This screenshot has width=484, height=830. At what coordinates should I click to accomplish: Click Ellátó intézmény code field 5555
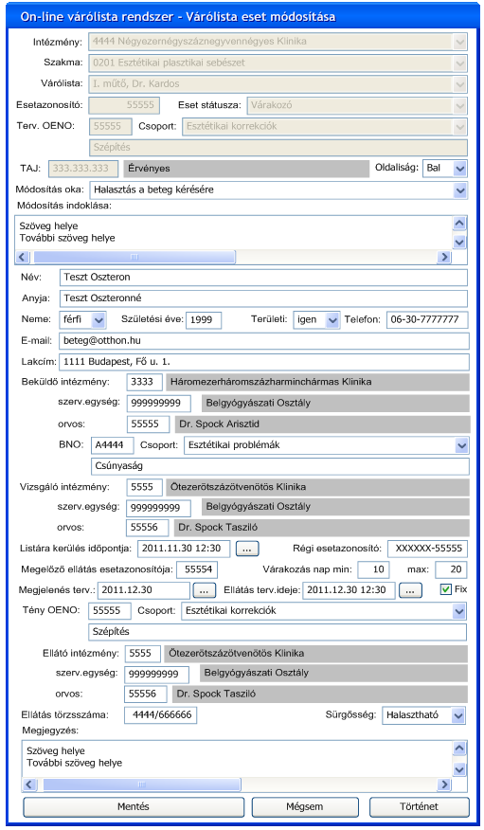pos(142,654)
